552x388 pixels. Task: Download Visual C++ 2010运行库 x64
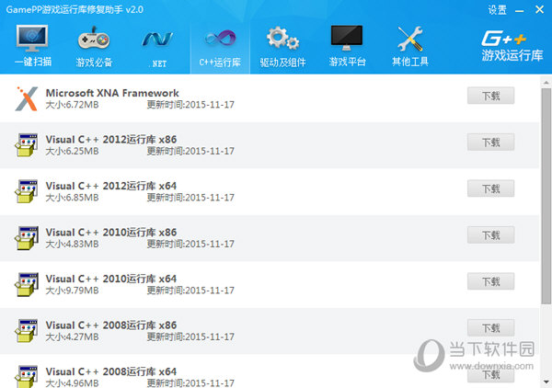490,281
